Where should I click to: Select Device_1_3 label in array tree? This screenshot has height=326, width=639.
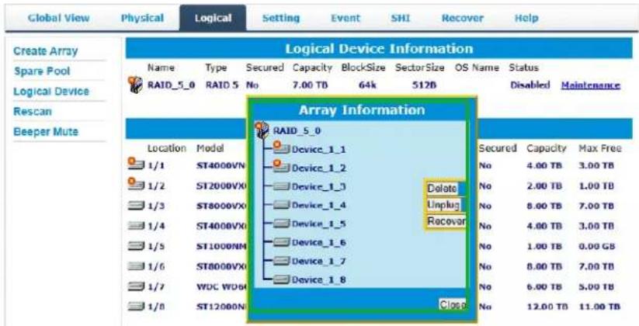click(x=318, y=187)
